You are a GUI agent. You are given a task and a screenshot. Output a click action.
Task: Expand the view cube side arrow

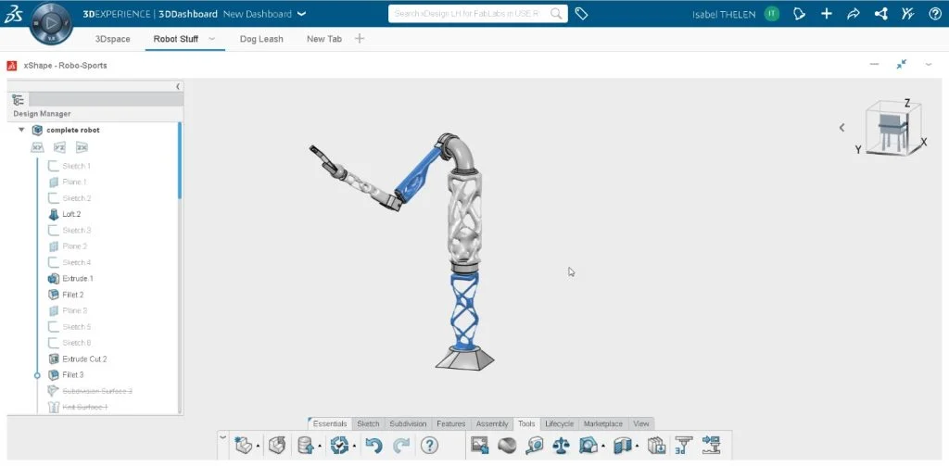coord(841,128)
